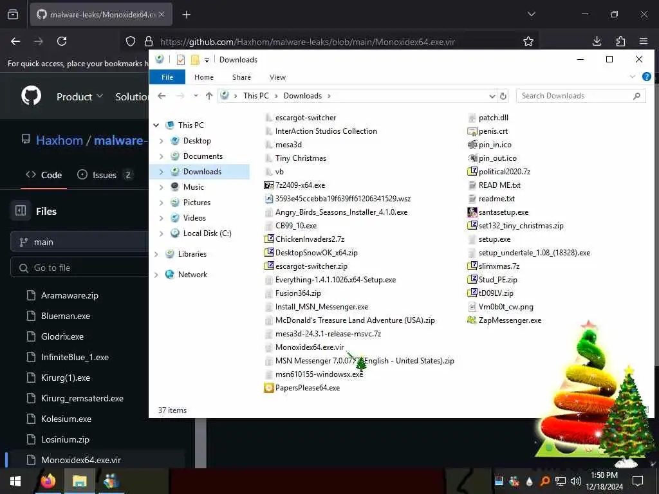Open Kolesium.exe in GitHub file list
The image size is (659, 494).
[66, 419]
